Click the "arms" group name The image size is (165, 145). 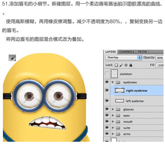click(x=127, y=134)
